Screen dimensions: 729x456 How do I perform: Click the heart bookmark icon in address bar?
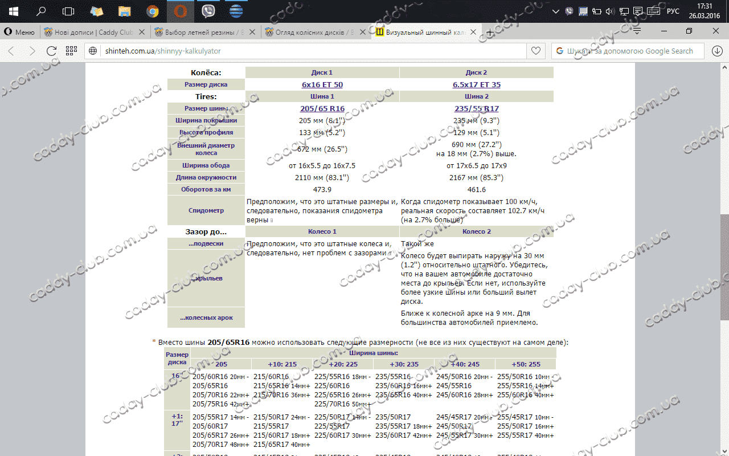pos(535,51)
